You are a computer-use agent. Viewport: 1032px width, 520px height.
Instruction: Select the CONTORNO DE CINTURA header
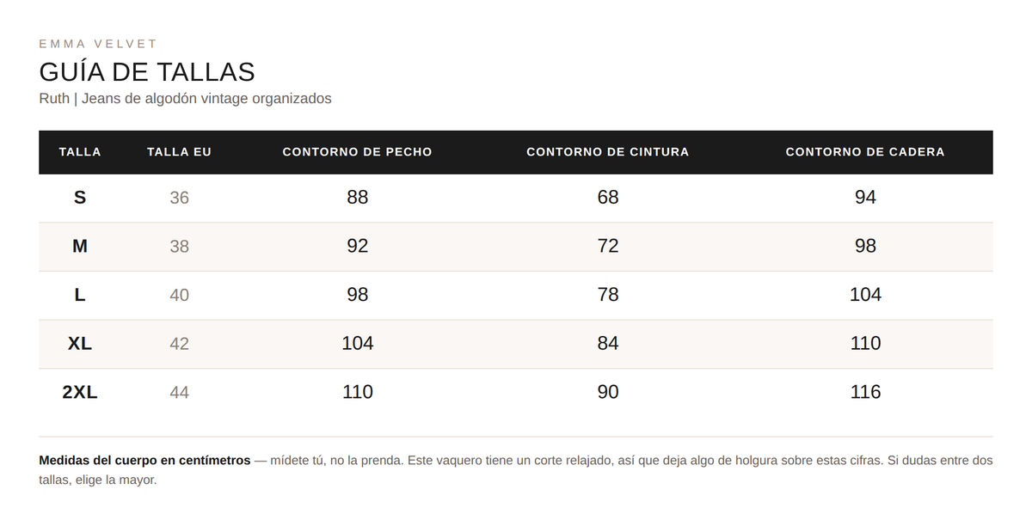tap(607, 152)
